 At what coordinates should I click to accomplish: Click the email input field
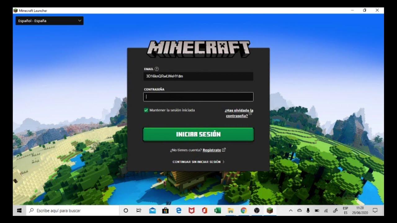(x=198, y=76)
